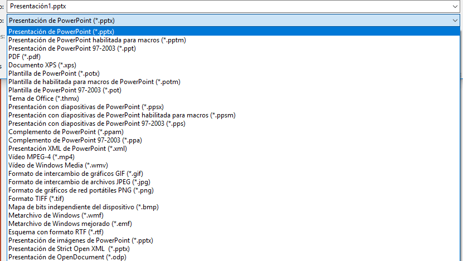The width and height of the screenshot is (463, 261).
Task: Select JPEG file format (*.jpg)
Action: click(x=233, y=182)
